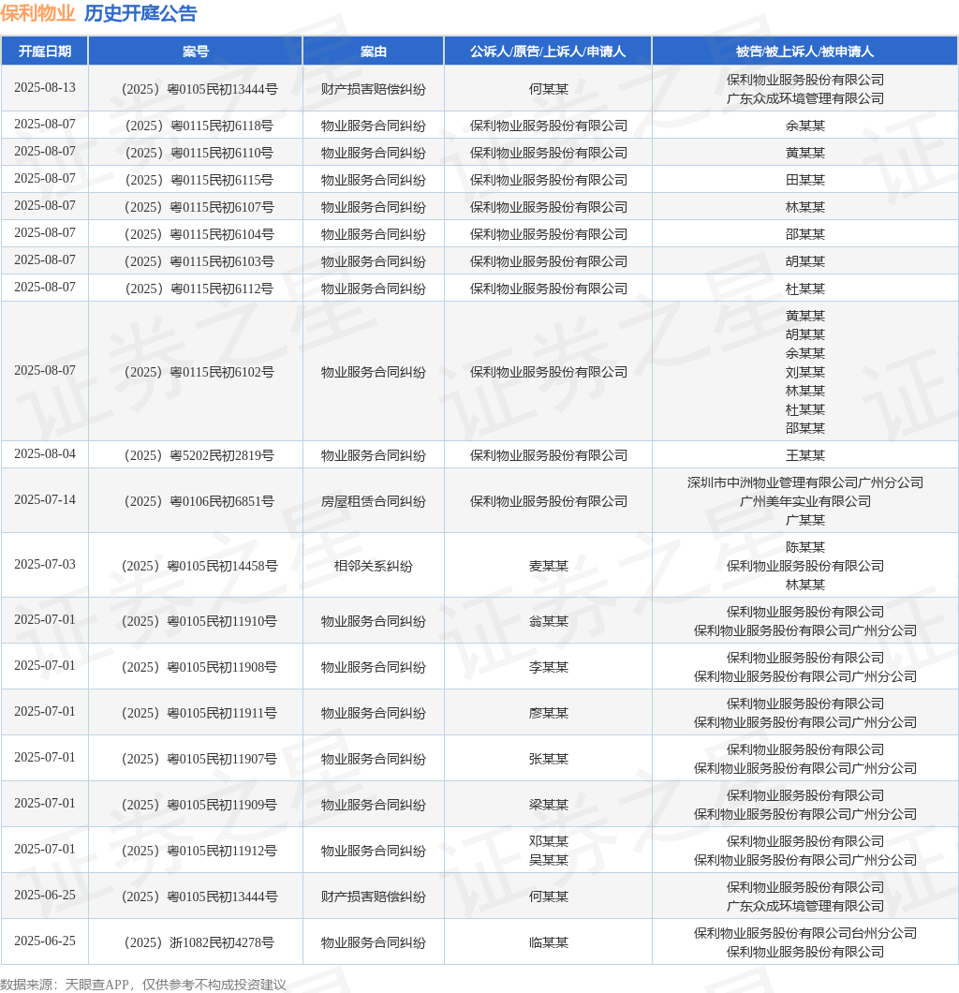Viewport: 959px width, 993px height.
Task: Click defendant 邵某某 in the 6104号 row
Action: (x=805, y=235)
